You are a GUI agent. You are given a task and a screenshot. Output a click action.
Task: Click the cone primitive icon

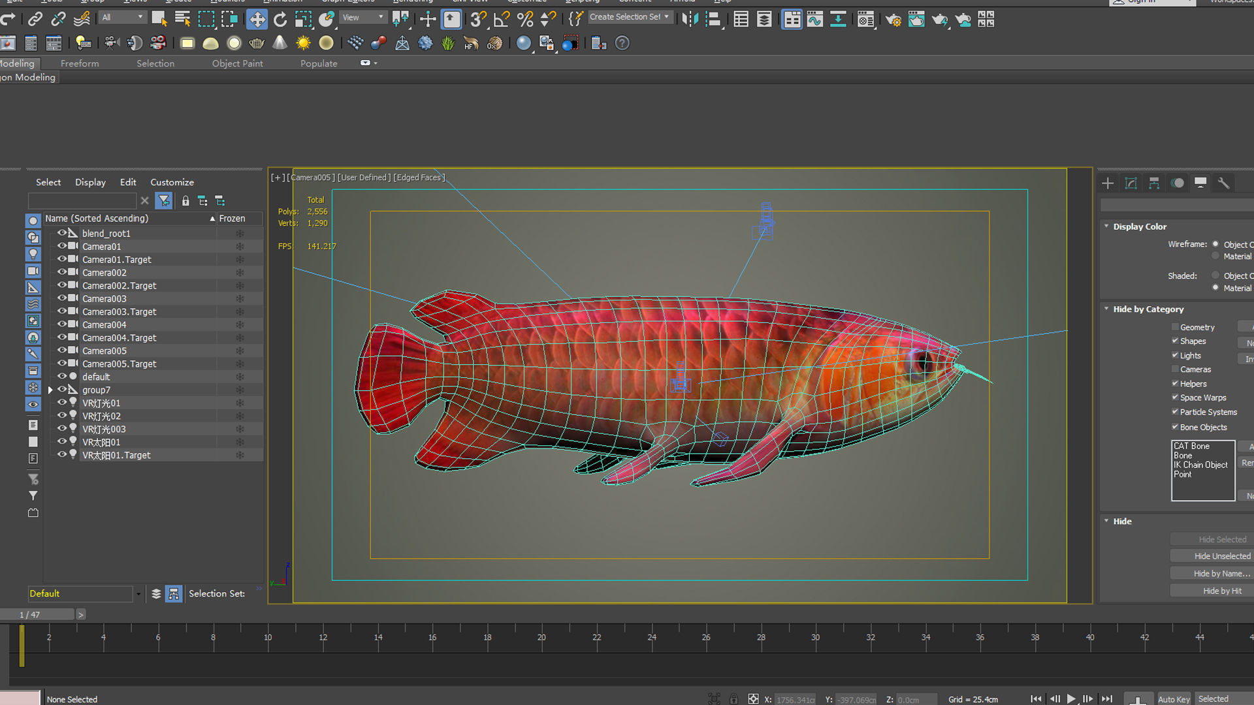click(280, 43)
